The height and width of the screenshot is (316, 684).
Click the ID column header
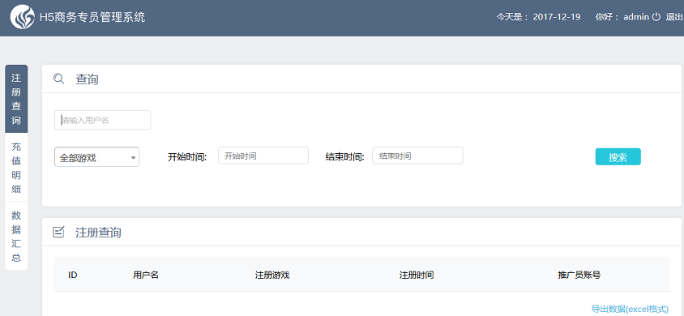(x=73, y=275)
